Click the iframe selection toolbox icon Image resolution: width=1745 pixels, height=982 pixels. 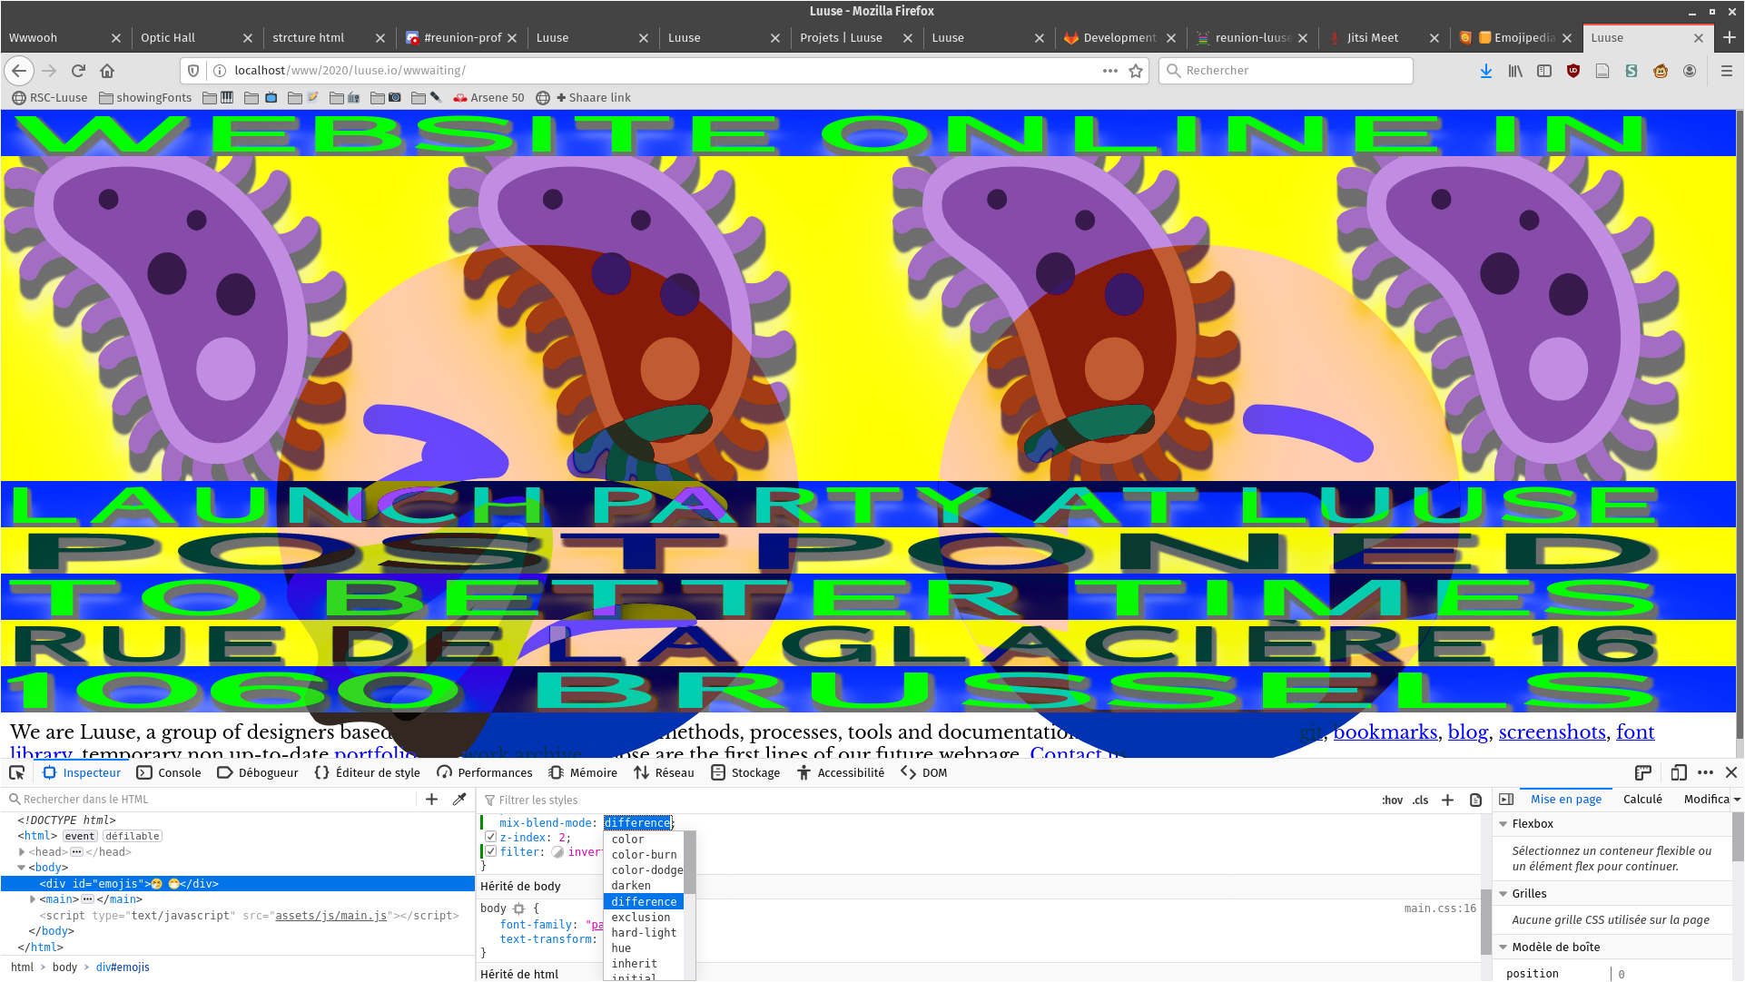(x=1642, y=772)
